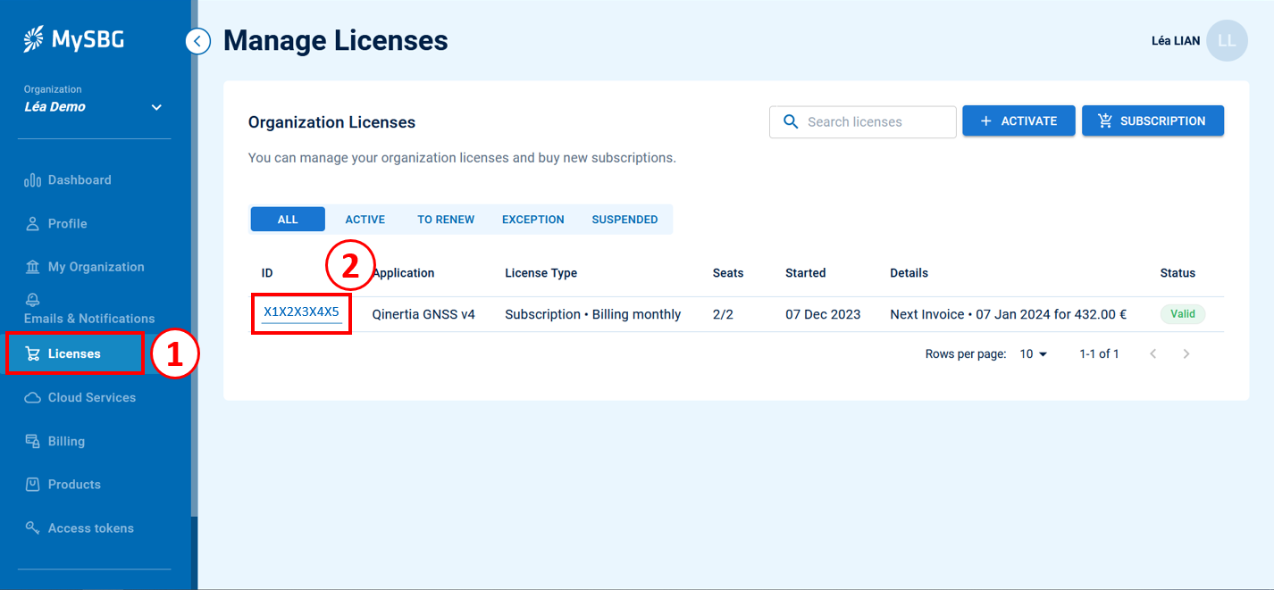
Task: Click the Activate button
Action: click(1018, 121)
